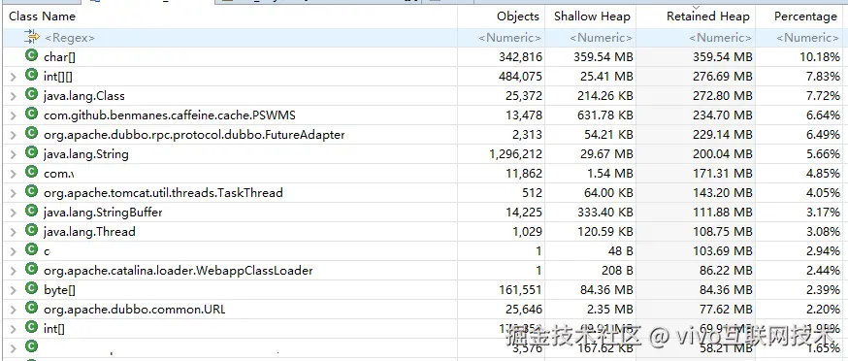Click the class icon beside char[]
The image size is (848, 361).
pos(31,55)
